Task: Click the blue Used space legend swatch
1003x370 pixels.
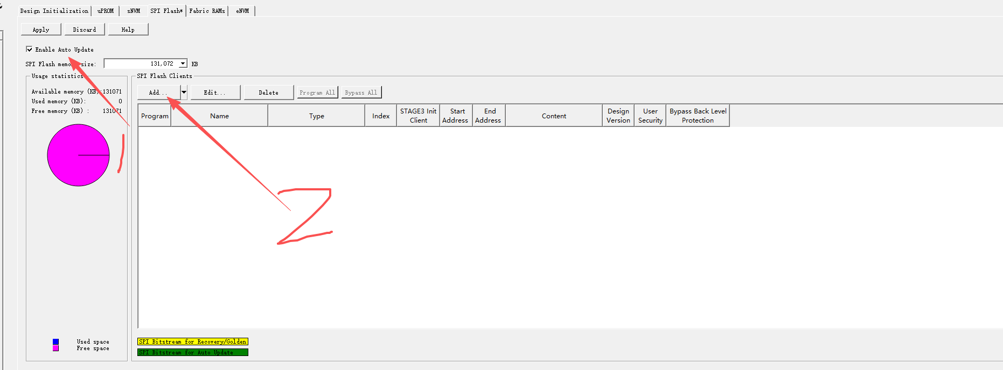Action: tap(55, 341)
